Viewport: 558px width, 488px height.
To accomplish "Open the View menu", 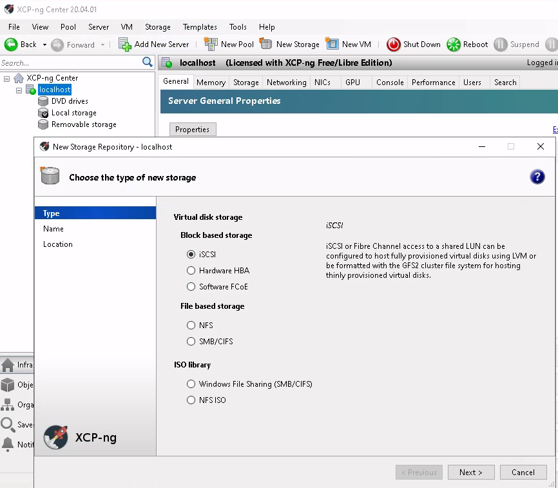I will click(x=40, y=27).
